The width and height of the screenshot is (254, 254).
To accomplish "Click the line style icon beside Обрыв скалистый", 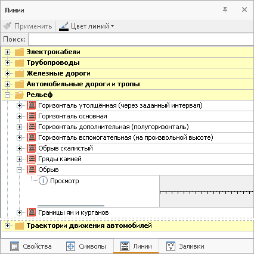I will pos(31,148).
